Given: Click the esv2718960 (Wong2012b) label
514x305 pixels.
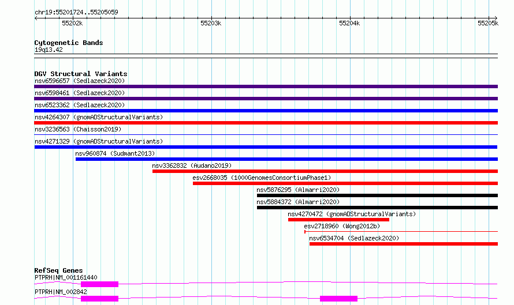Looking at the screenshot, I should point(342,226).
